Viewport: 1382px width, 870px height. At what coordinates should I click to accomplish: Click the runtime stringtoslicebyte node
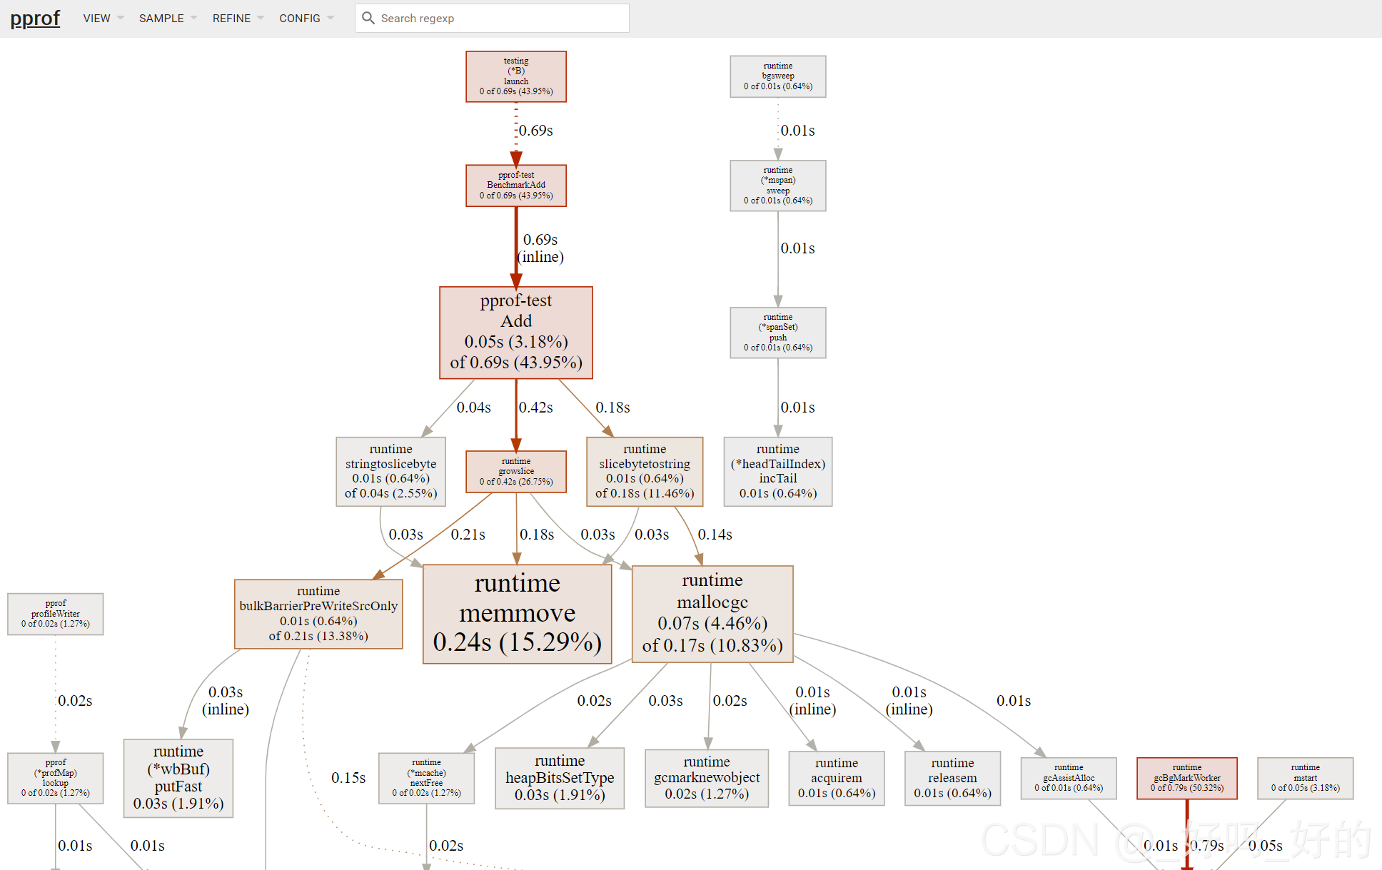tap(390, 472)
